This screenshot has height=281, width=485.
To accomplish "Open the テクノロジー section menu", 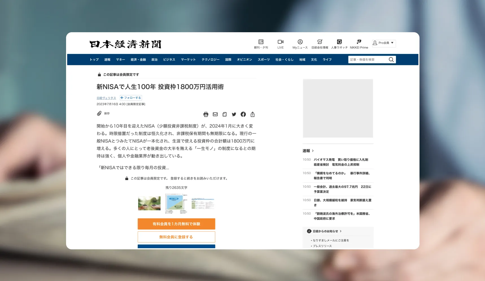I will pos(210,59).
